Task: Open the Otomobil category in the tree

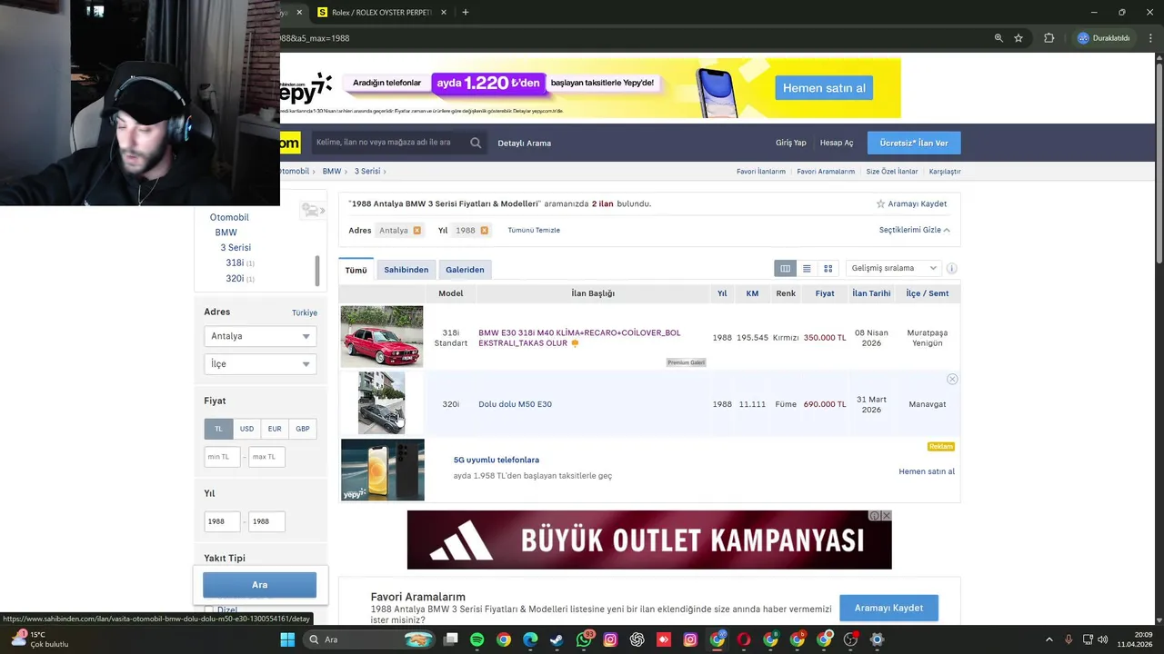Action: click(x=229, y=217)
